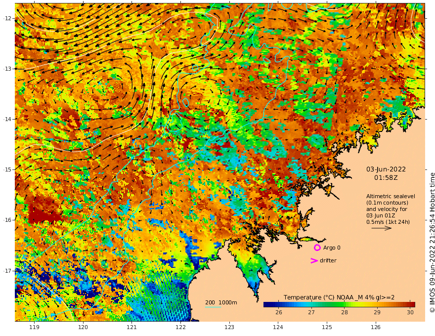Click longitude tick label 120
This screenshot has height=336, width=435.
click(x=83, y=327)
